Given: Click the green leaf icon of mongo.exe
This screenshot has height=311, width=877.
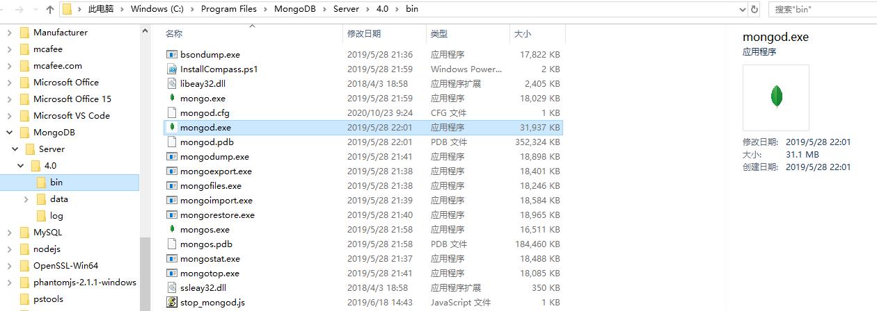Looking at the screenshot, I should tap(173, 98).
